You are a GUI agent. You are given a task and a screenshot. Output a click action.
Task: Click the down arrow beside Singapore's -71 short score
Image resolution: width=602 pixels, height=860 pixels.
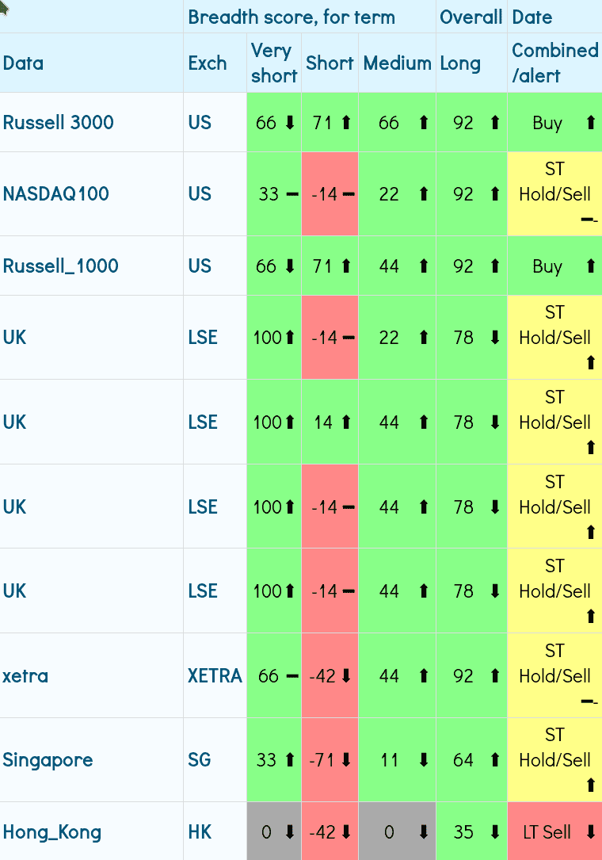[346, 761]
